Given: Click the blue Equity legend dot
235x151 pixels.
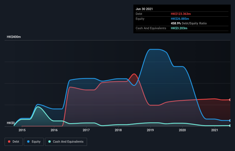Looking at the screenshot, I should 28,142.
